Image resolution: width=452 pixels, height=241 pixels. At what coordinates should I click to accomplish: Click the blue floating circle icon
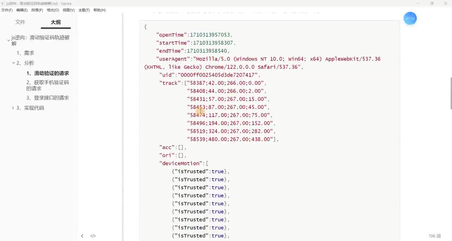point(410,18)
